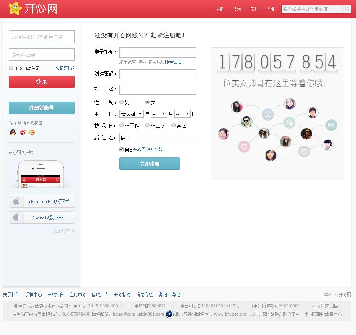Click the grey chat bubble icon
Screen dimensions: 356x335
[x=304, y=151]
